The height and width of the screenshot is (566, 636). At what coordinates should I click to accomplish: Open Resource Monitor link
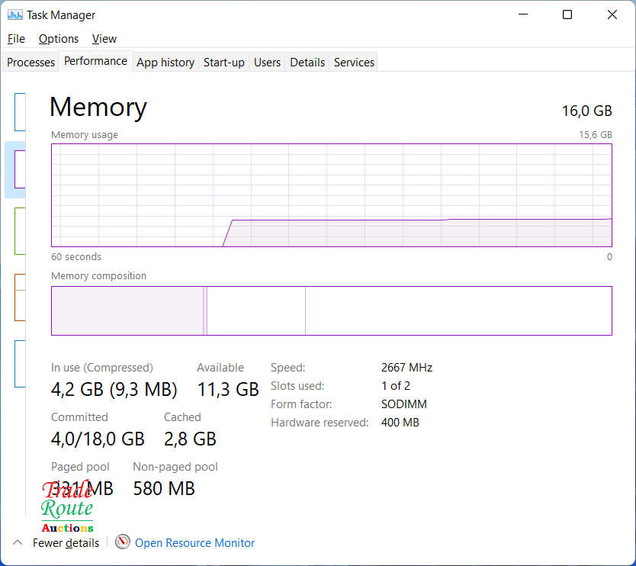[194, 543]
